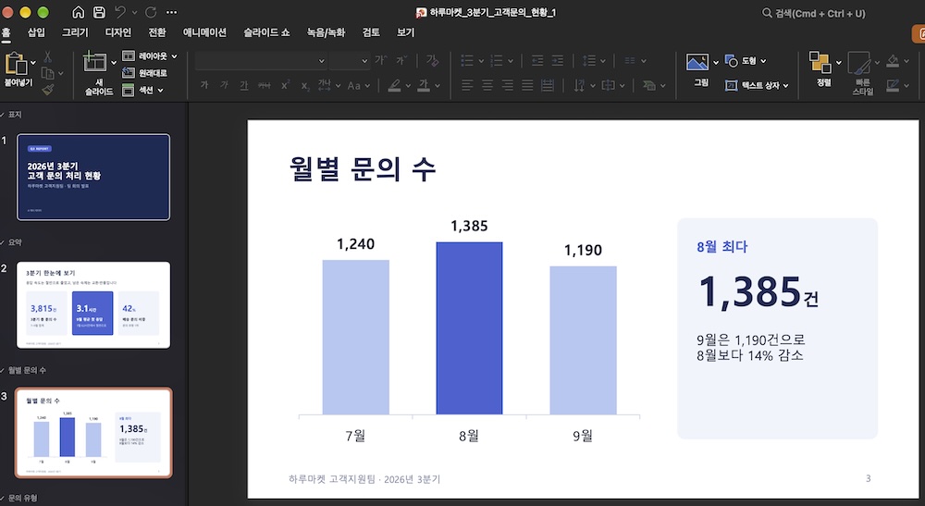Click the Increase Indent icon
925x506 pixels.
tap(557, 60)
